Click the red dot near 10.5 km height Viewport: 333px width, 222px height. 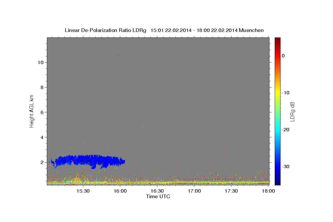(x=118, y=56)
